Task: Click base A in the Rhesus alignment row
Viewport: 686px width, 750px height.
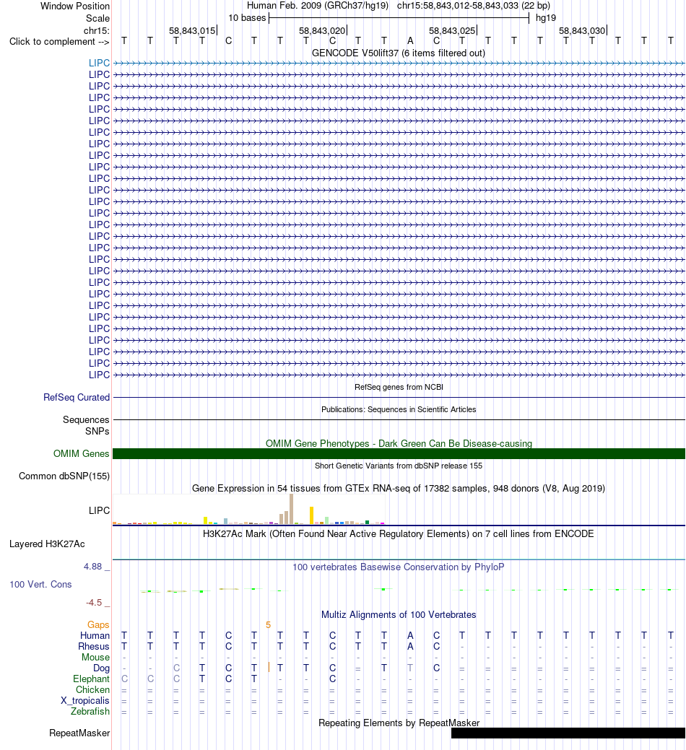Action: [x=410, y=646]
